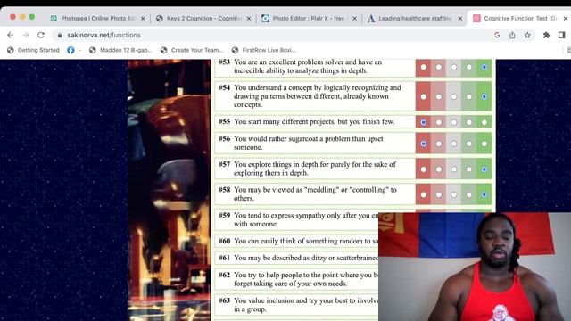Click question #58 text about meddling or controlling
This screenshot has width=571, height=321.
pos(315,194)
